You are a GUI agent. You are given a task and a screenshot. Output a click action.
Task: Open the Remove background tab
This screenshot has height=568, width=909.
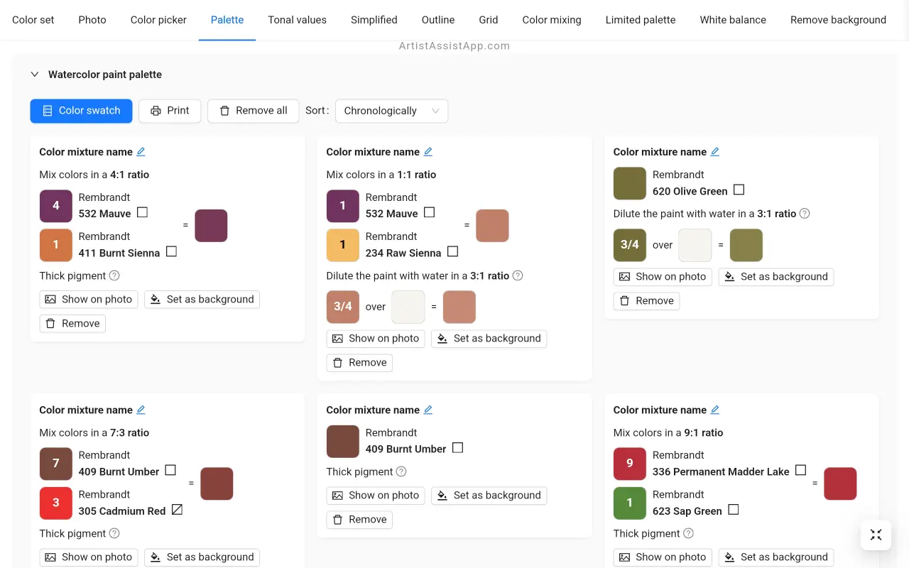point(838,20)
